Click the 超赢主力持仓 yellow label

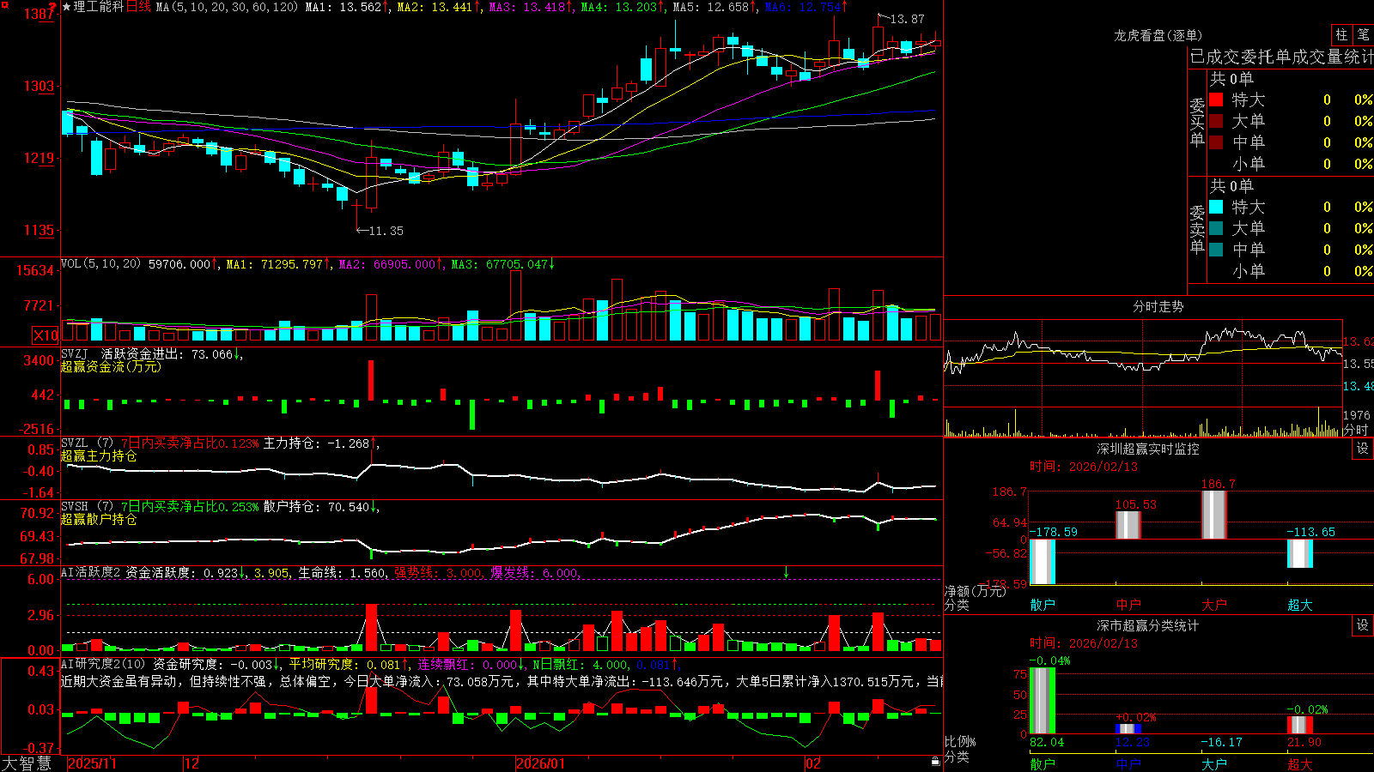(99, 455)
